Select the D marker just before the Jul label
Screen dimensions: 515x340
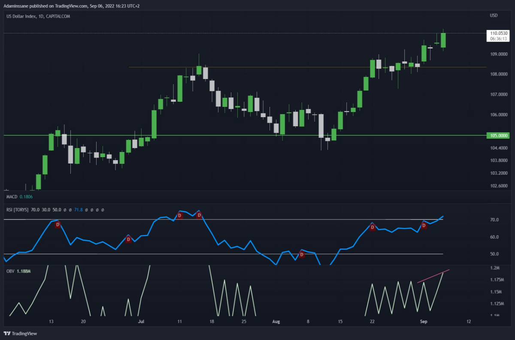[128, 240]
